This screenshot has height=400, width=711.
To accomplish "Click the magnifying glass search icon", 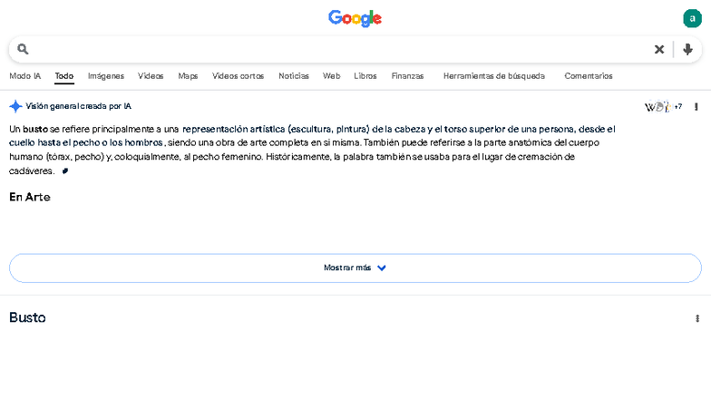I will [24, 49].
